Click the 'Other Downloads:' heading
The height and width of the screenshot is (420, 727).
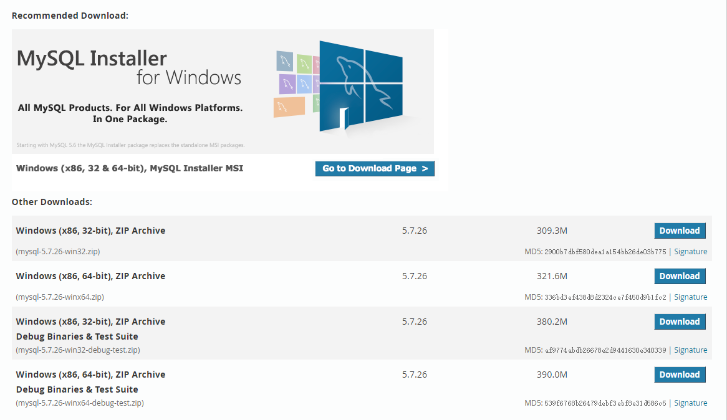(x=52, y=202)
